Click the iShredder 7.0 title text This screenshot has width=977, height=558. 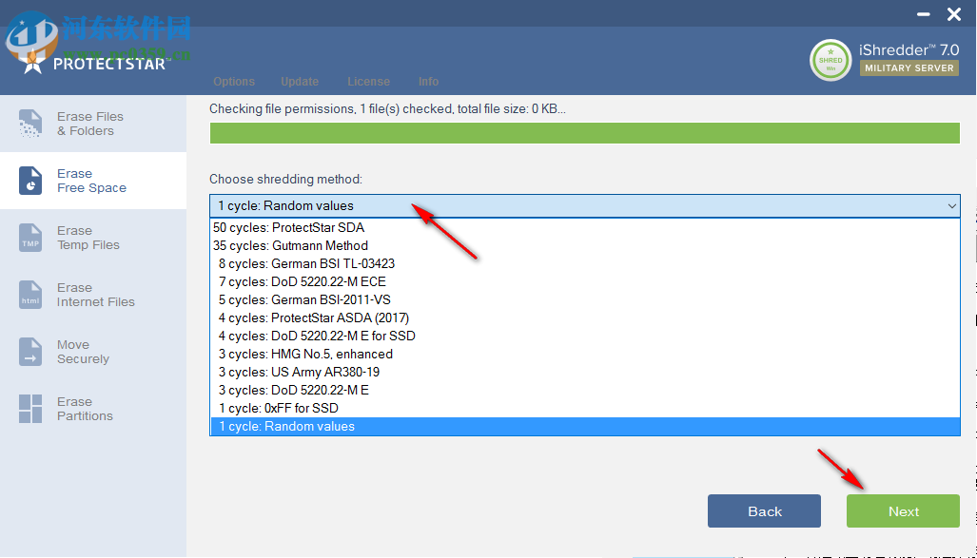coord(909,50)
